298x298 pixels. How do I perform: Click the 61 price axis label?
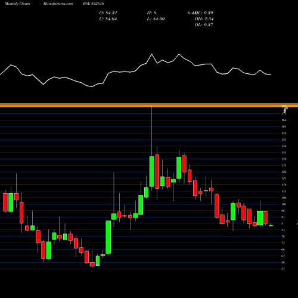pos(283,256)
